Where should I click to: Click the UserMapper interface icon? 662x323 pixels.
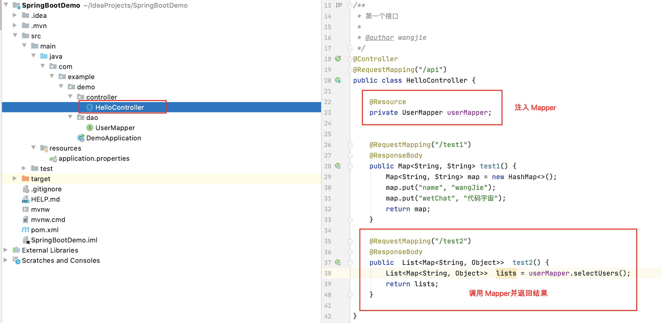(89, 128)
